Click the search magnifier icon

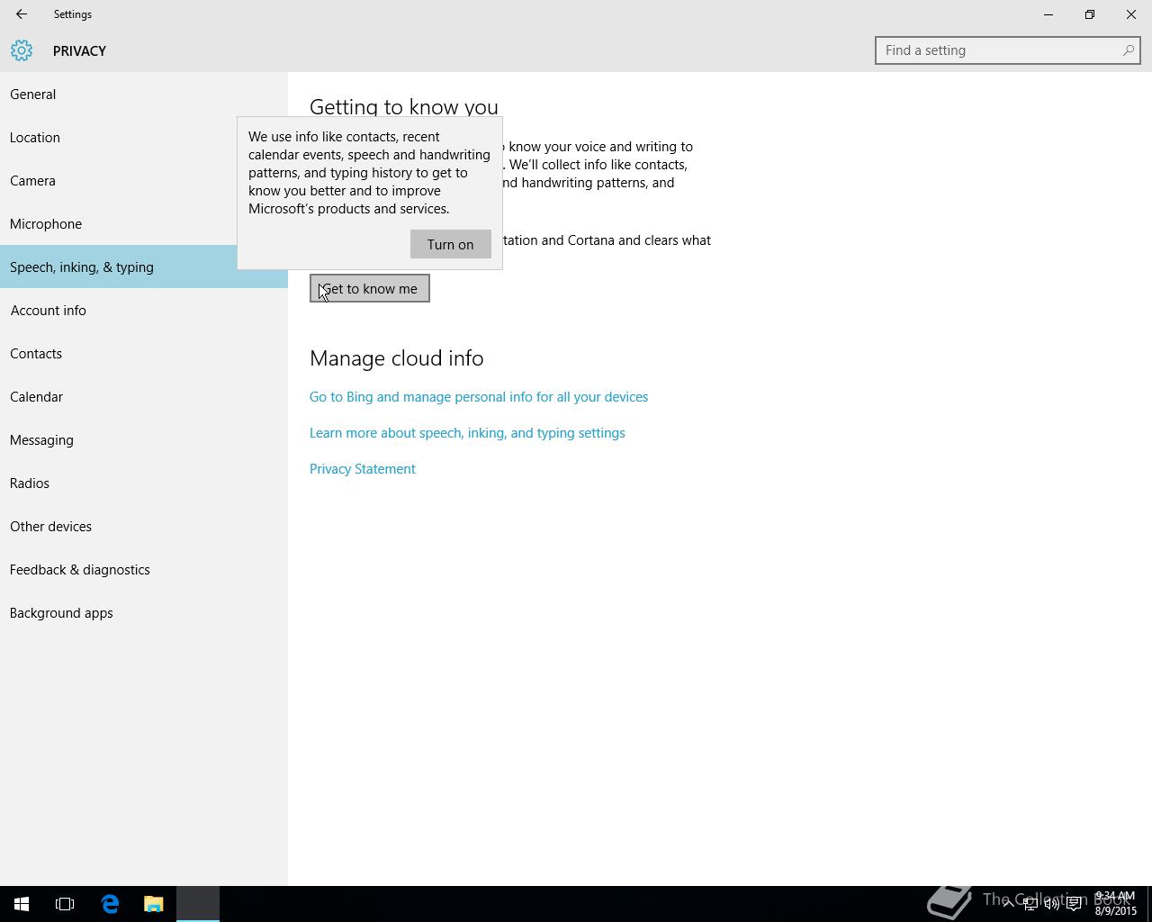(1128, 50)
